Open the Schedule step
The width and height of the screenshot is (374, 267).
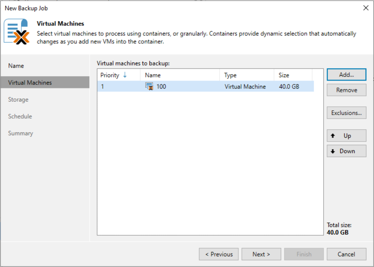tap(20, 116)
